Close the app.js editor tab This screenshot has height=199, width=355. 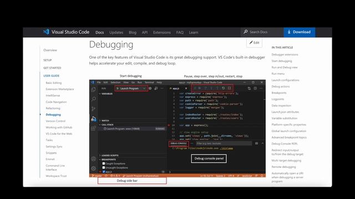pyautogui.click(x=186, y=88)
